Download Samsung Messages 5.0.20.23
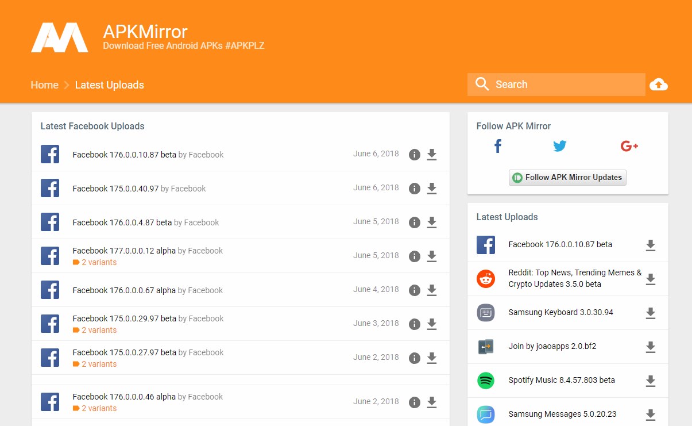Image resolution: width=692 pixels, height=426 pixels. click(x=651, y=415)
